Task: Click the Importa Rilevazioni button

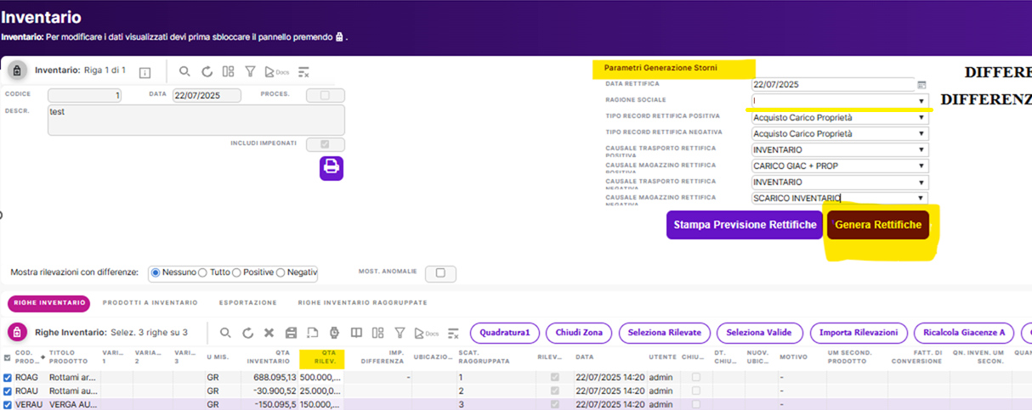Action: click(858, 333)
